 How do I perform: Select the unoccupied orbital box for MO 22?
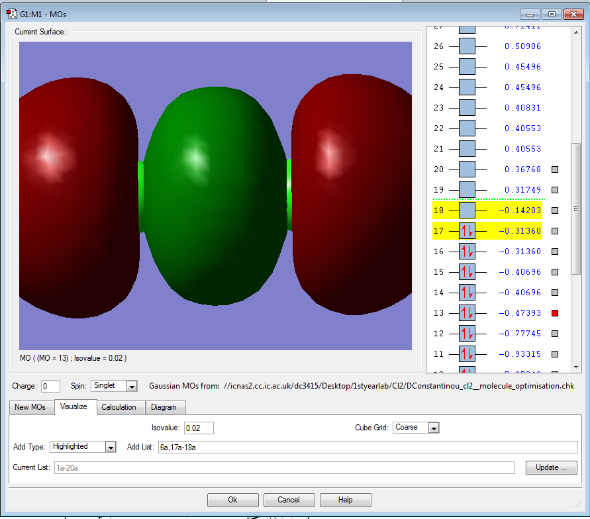click(x=467, y=128)
